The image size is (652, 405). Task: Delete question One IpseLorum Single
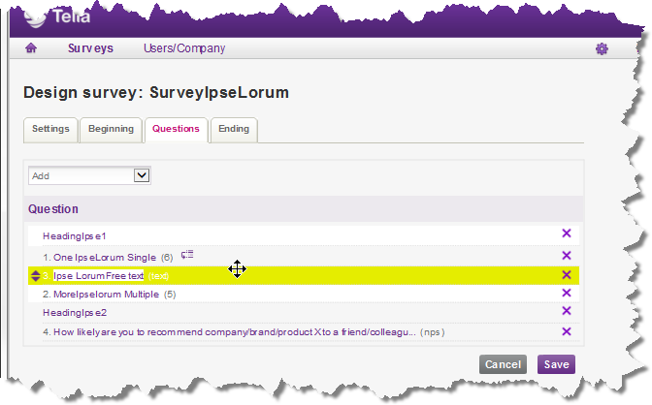pos(567,256)
